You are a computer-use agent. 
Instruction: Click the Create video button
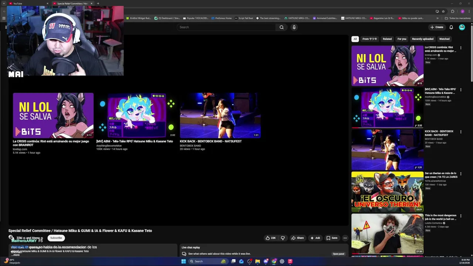pyautogui.click(x=437, y=27)
